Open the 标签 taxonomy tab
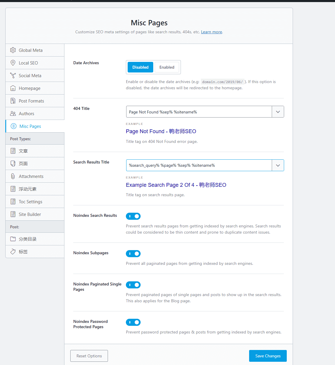The height and width of the screenshot is (365, 335). [x=35, y=252]
